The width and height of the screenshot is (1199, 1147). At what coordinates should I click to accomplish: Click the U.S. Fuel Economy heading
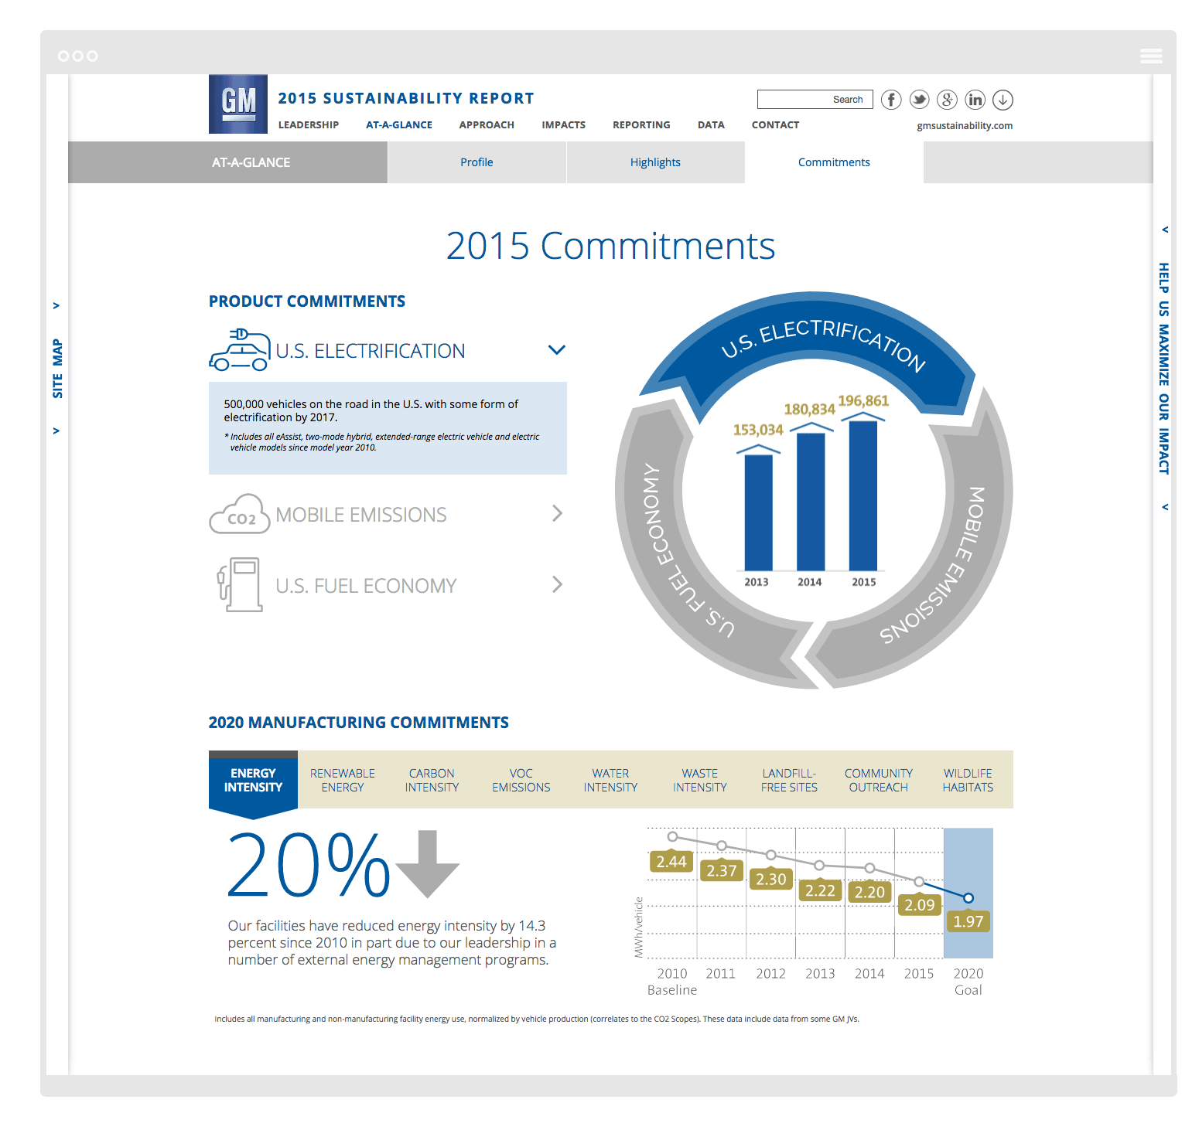point(366,586)
